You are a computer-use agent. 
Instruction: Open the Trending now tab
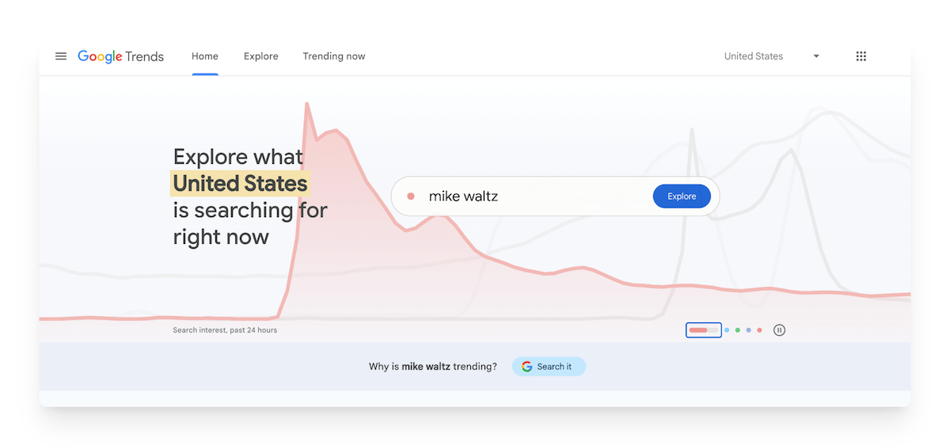[334, 56]
